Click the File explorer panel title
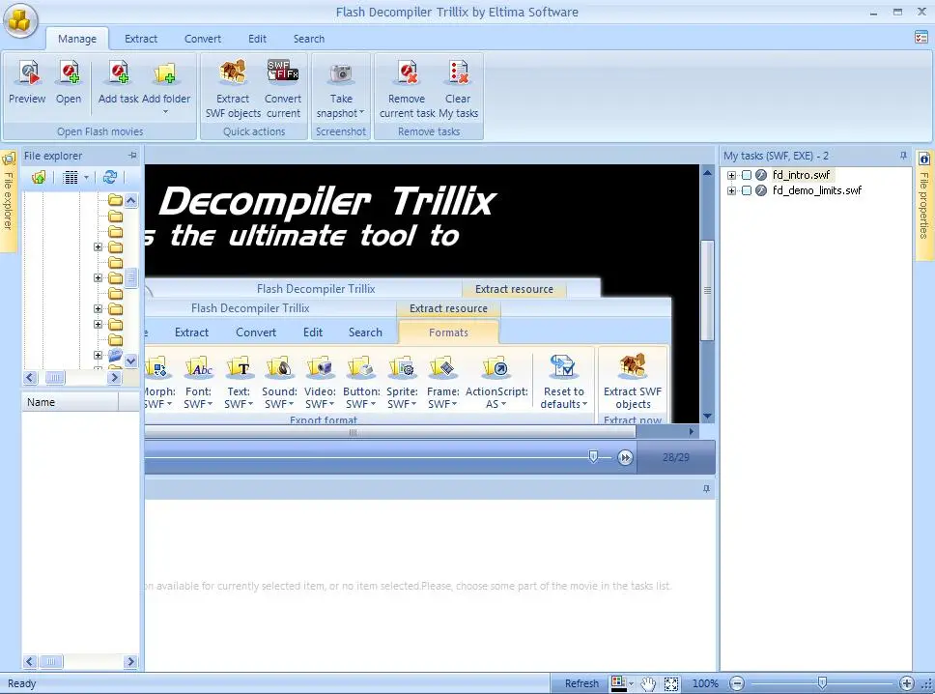Image resolution: width=935 pixels, height=694 pixels. 53,156
